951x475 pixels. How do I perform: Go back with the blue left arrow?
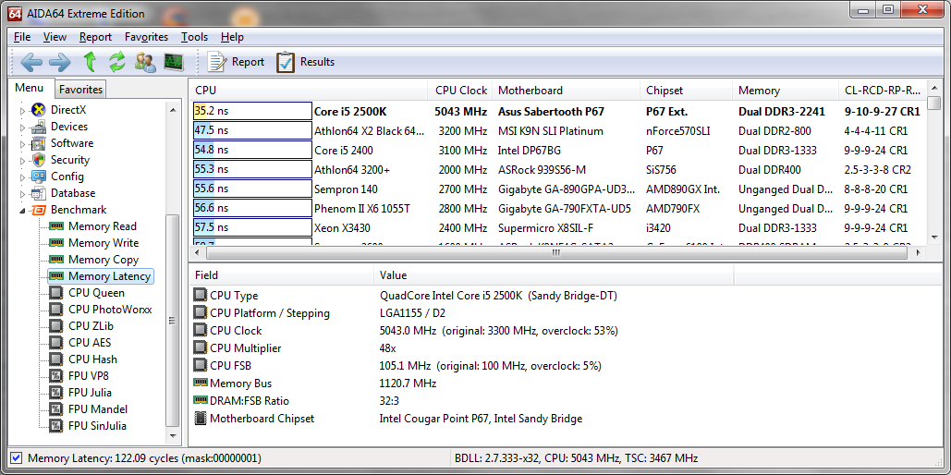tap(30, 61)
